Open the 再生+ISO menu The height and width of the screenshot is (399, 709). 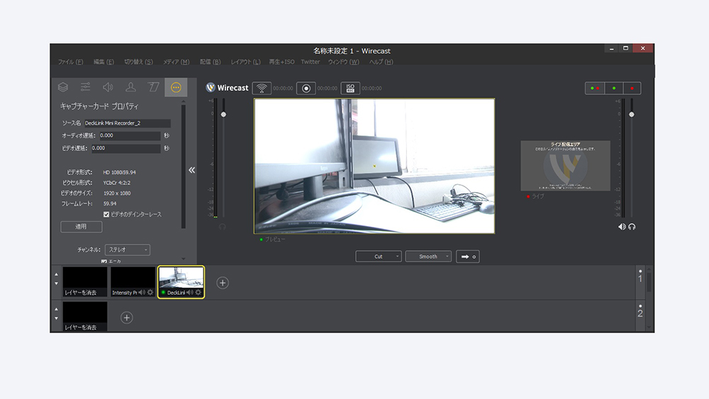click(x=281, y=62)
